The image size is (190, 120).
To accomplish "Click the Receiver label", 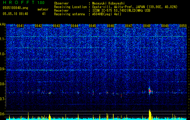I will coord(61,10).
